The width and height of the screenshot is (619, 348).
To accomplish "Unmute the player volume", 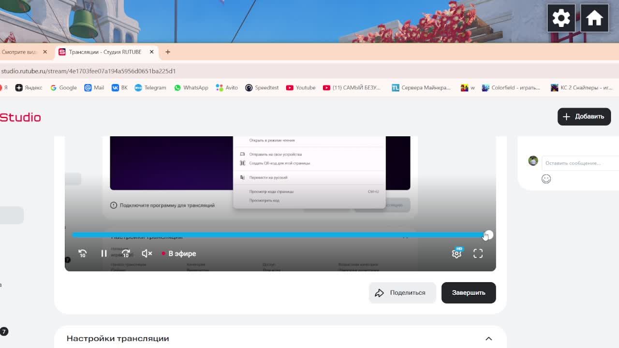I will (147, 253).
